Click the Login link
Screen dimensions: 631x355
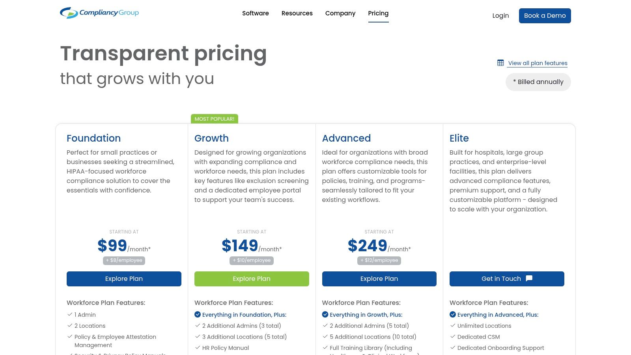[x=500, y=16]
